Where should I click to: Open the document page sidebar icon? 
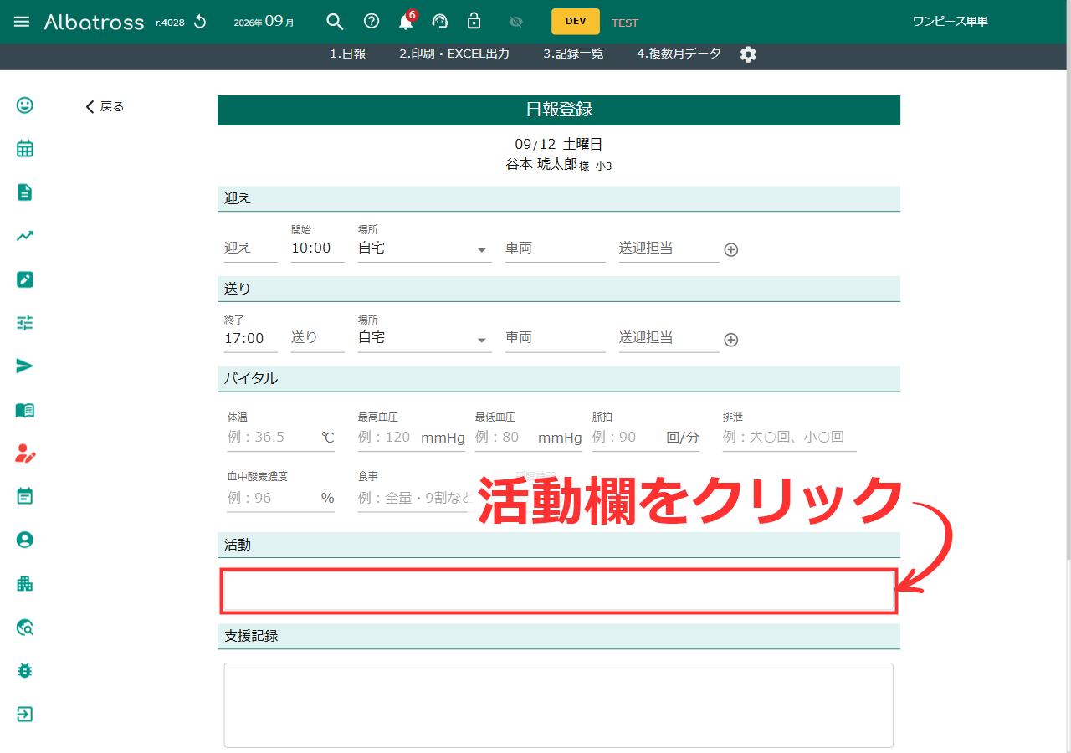pos(25,192)
